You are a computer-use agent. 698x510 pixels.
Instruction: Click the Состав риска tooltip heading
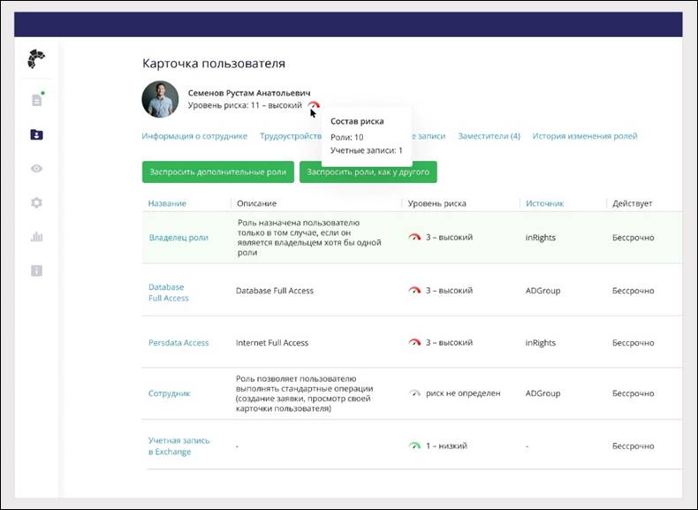click(x=357, y=121)
